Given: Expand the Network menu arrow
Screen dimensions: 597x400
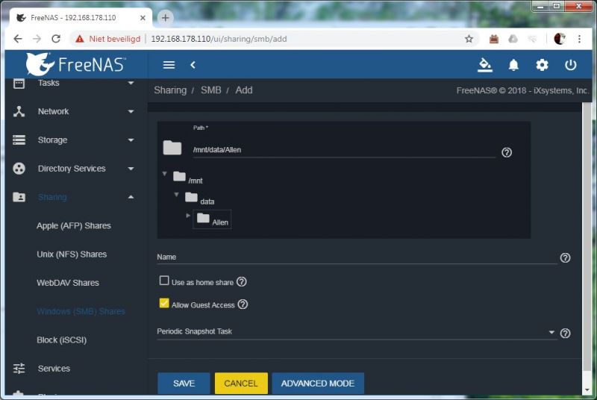Looking at the screenshot, I should click(x=131, y=111).
